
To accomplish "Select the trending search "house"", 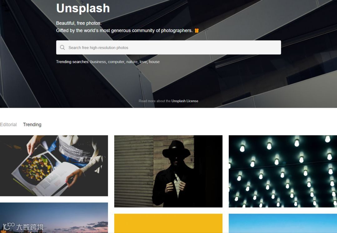I will coord(154,62).
